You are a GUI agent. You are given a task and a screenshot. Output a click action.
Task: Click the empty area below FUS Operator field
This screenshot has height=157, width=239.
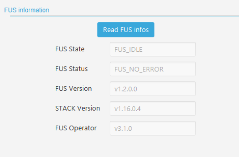click(153, 146)
